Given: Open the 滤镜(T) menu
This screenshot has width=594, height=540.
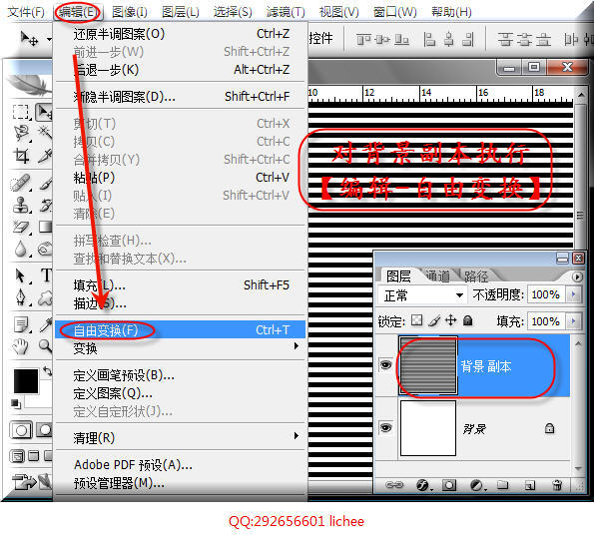Looking at the screenshot, I should [286, 12].
